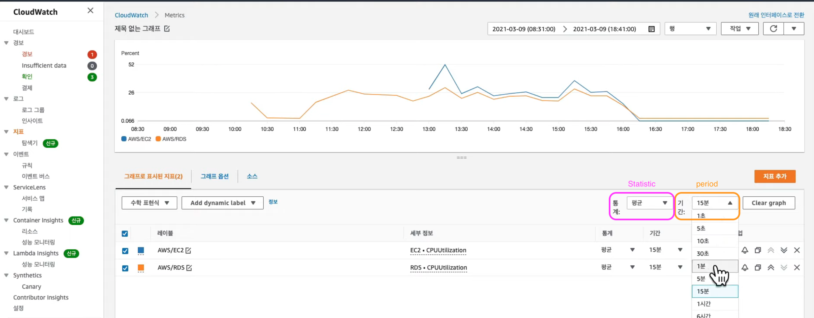Uncheck the AWS/EC2 metric checkbox
814x318 pixels.
coord(125,251)
